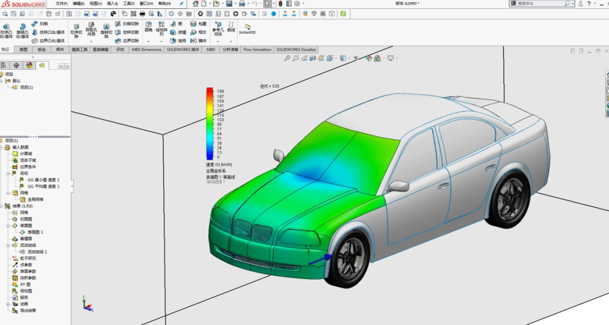Switch to the 评估 evaluate tab
Viewport: 609px width, 325px height.
point(120,50)
